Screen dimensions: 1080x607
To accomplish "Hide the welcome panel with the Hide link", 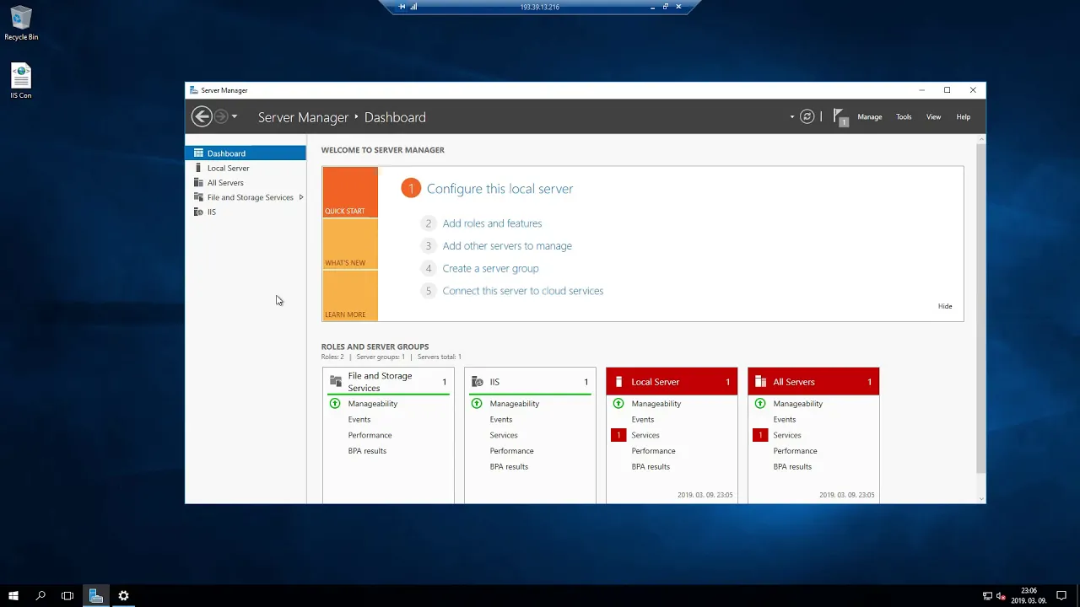I will click(x=945, y=306).
